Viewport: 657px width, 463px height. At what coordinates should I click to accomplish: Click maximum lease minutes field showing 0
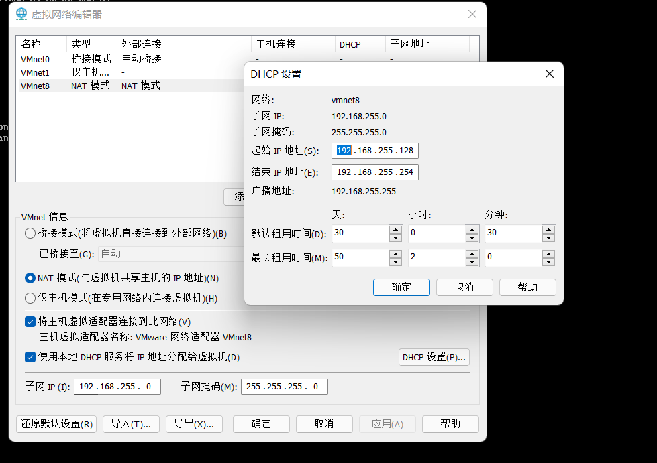pyautogui.click(x=513, y=258)
